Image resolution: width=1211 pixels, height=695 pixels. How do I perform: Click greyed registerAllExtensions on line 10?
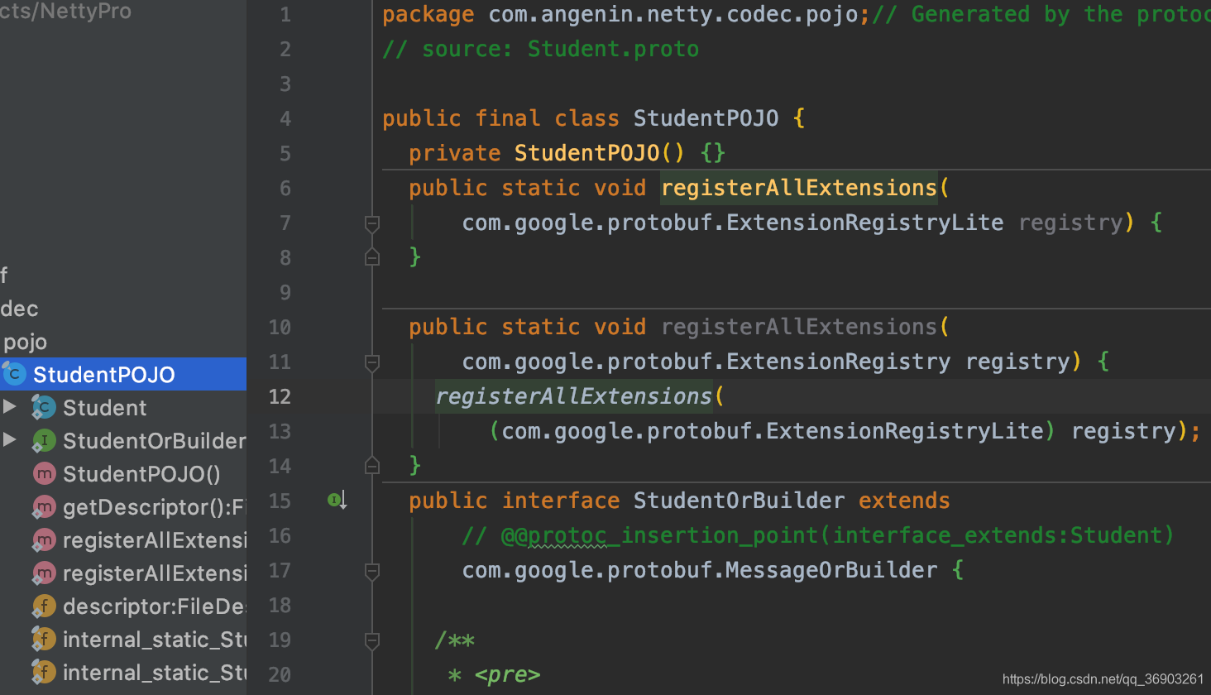click(799, 327)
